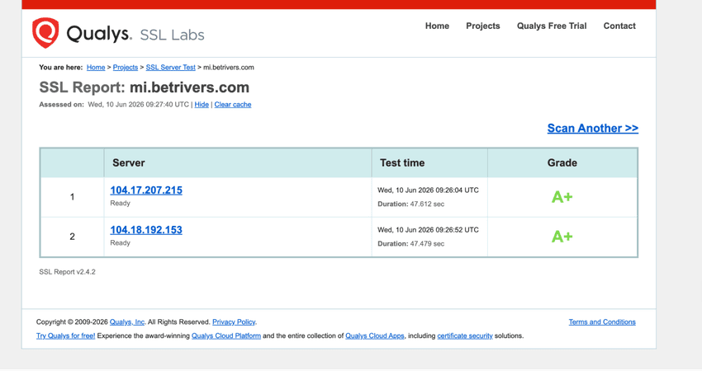Image resolution: width=702 pixels, height=371 pixels.
Task: Click the Assessed on date text
Action: [x=114, y=105]
